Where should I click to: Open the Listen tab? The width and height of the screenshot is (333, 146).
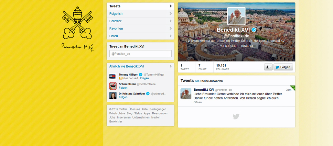pos(140,36)
